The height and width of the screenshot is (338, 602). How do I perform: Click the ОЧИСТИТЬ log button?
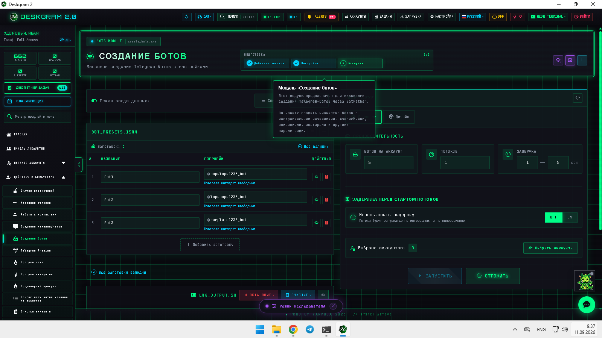[x=298, y=295]
